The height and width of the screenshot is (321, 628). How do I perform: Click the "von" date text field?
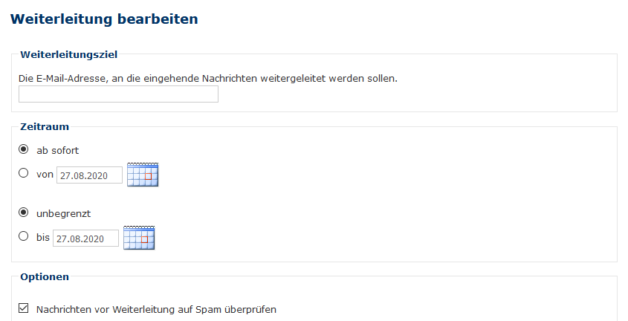89,175
